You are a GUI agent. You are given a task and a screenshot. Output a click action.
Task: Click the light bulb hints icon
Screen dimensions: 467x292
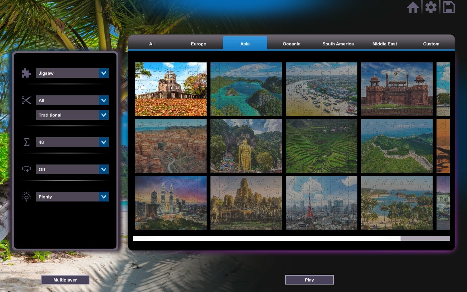pyautogui.click(x=26, y=196)
